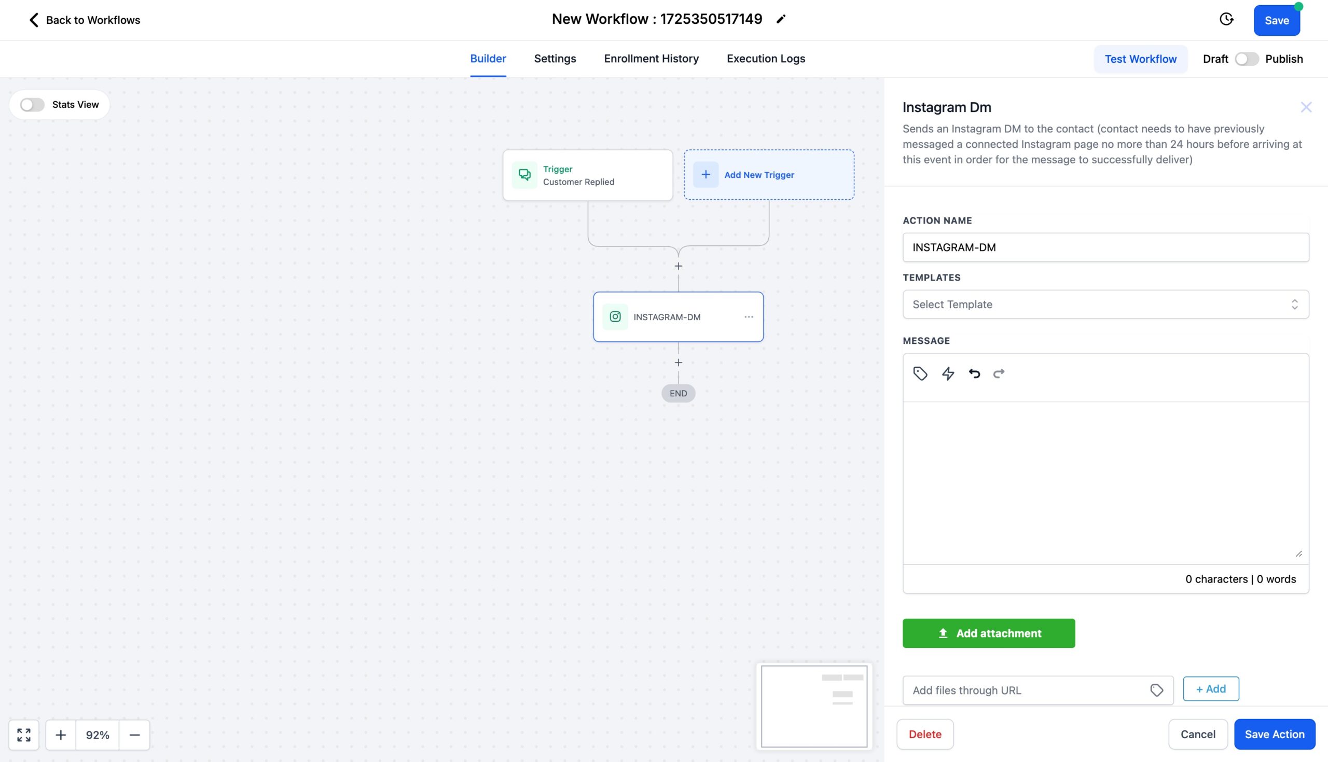The height and width of the screenshot is (762, 1328).
Task: Click the plus above the END node
Action: coord(678,362)
